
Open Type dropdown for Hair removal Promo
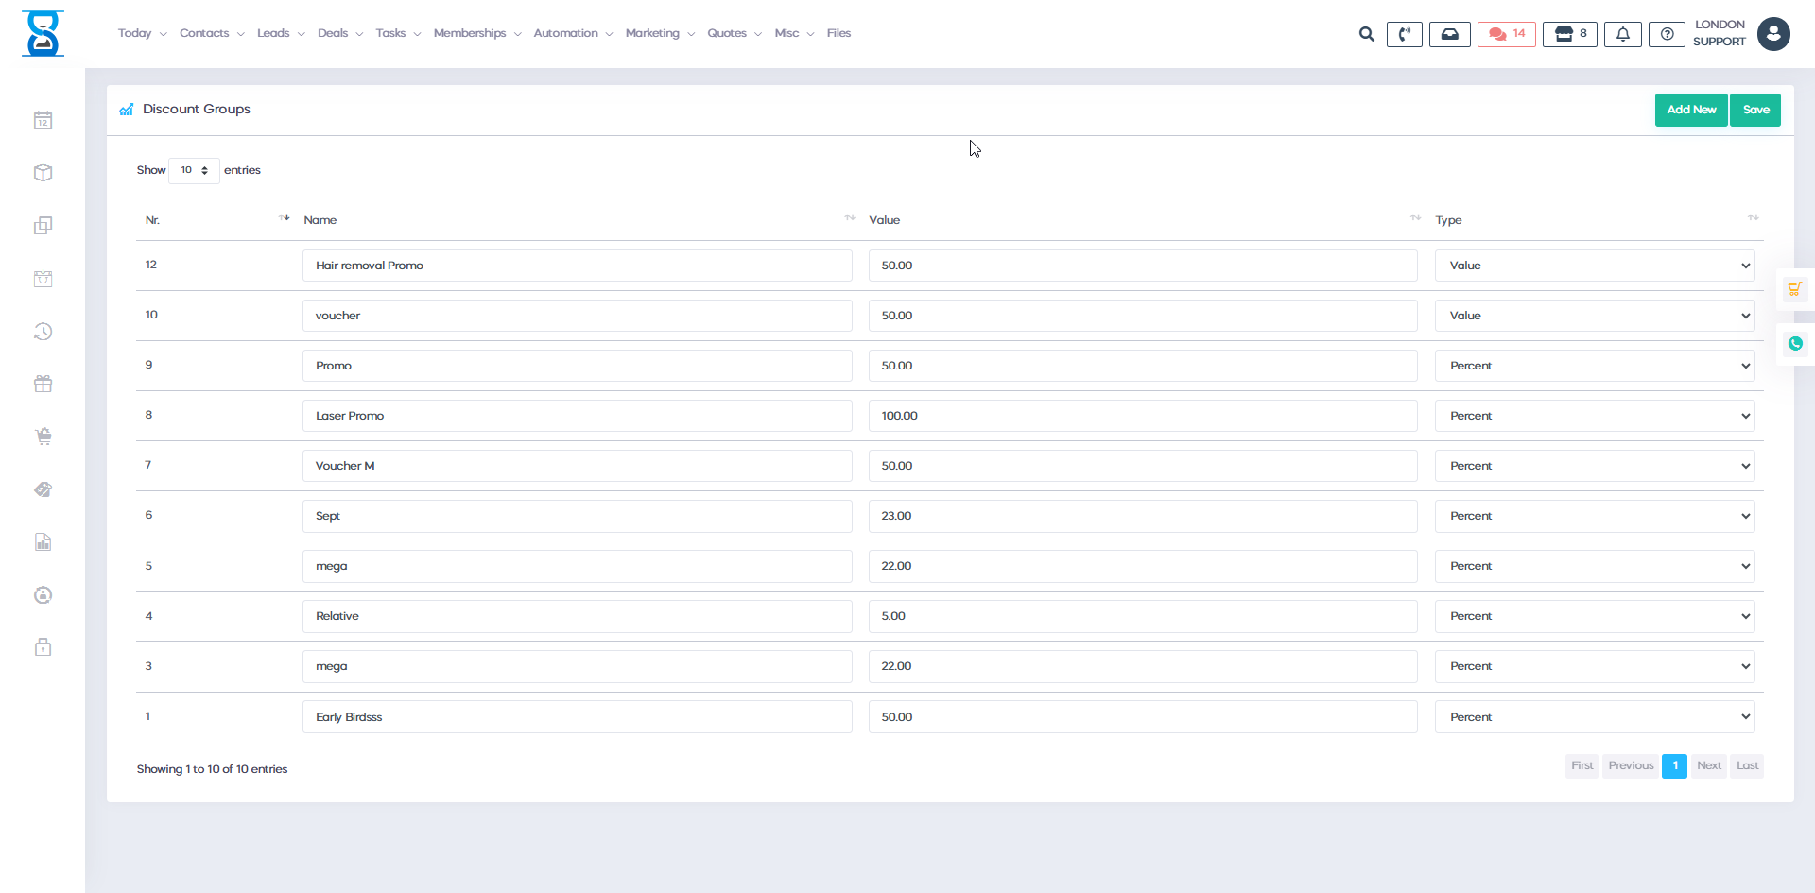(x=1594, y=266)
